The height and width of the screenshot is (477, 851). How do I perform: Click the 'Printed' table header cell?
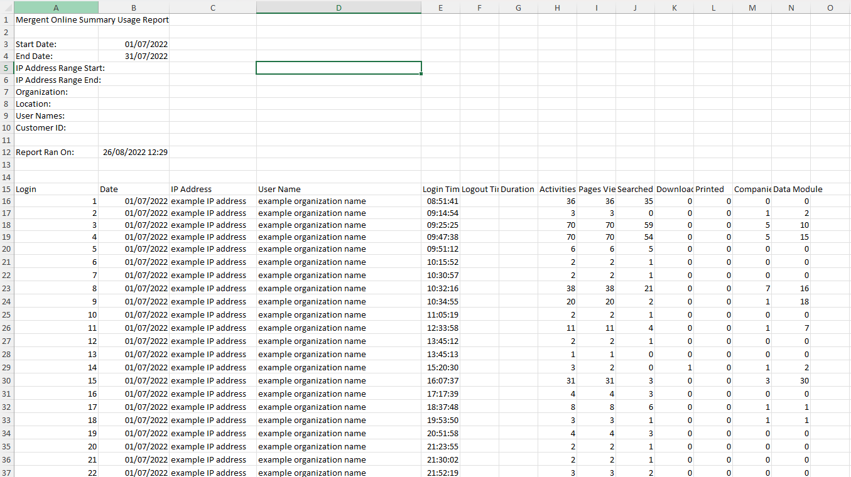tap(713, 189)
